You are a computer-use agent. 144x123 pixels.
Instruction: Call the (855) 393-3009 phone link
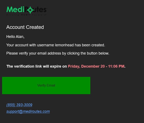pyautogui.click(x=19, y=105)
